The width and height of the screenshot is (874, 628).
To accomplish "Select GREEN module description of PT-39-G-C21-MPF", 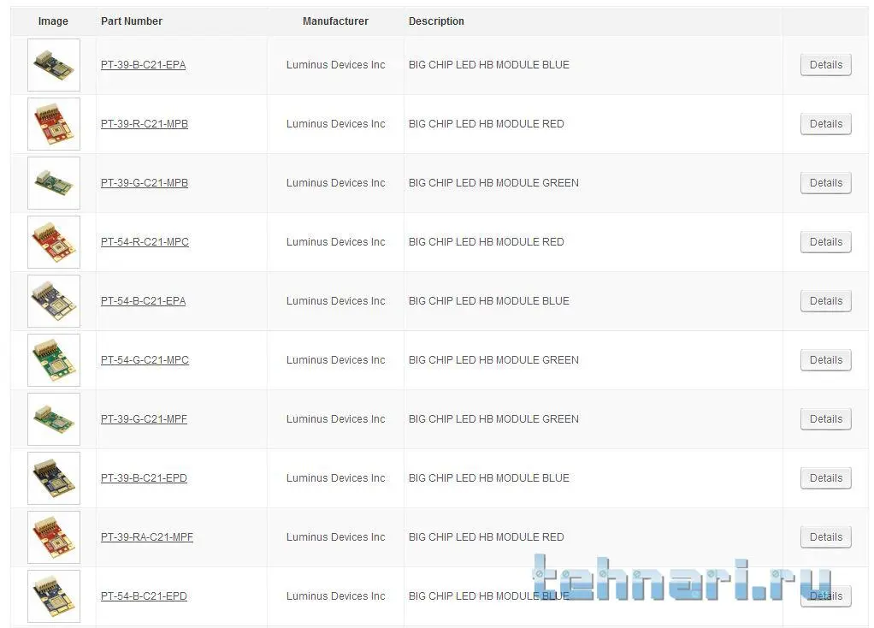I will pyautogui.click(x=493, y=419).
